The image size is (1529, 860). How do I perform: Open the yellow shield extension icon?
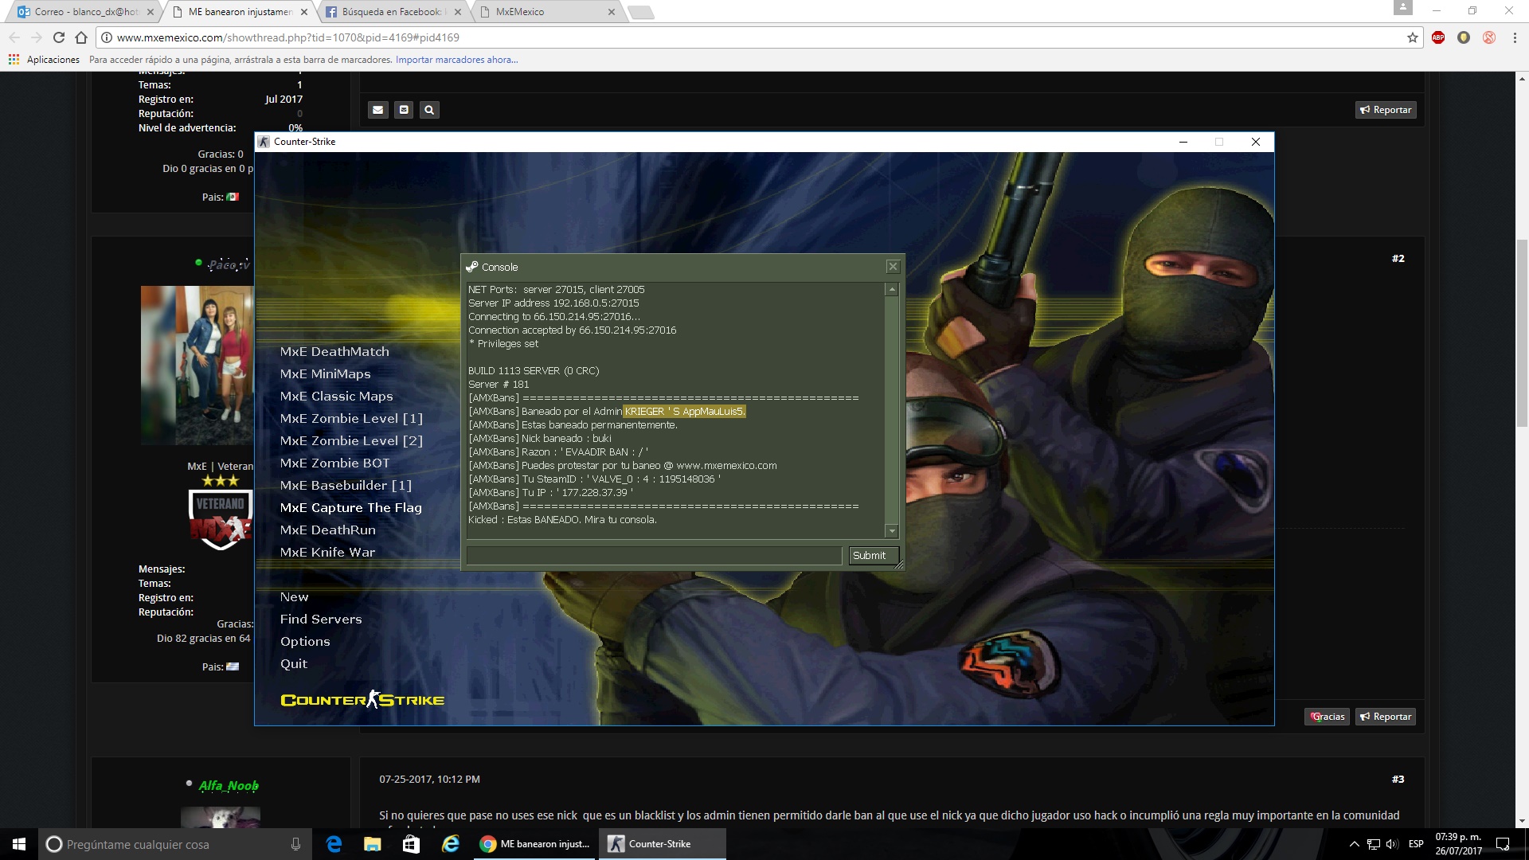(x=1464, y=37)
